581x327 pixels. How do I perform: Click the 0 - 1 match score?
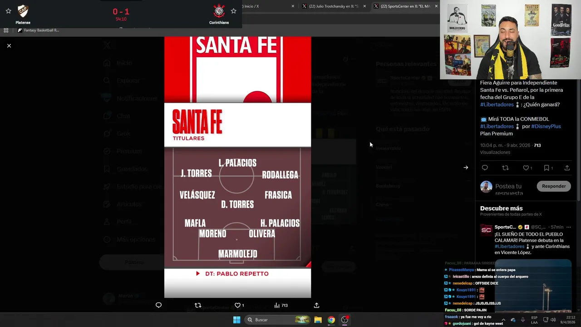pyautogui.click(x=121, y=12)
